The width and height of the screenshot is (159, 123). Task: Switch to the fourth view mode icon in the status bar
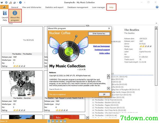tap(61, 121)
